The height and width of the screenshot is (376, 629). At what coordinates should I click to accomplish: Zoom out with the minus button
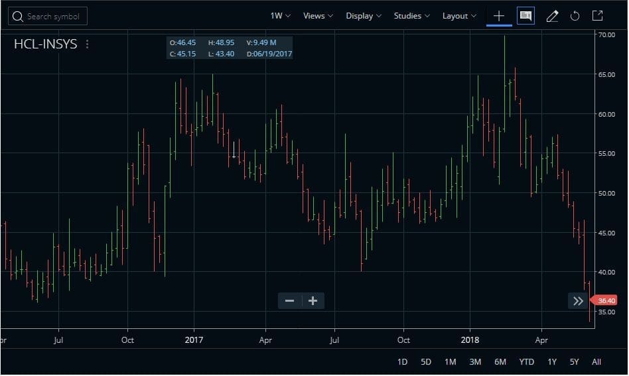(289, 300)
